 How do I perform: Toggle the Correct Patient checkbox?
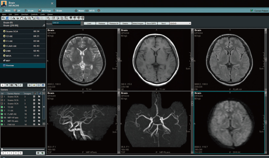coord(252,11)
